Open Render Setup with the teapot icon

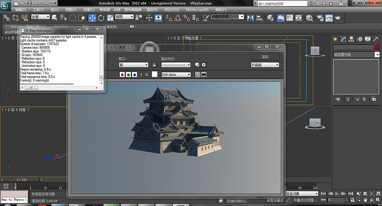(320, 18)
